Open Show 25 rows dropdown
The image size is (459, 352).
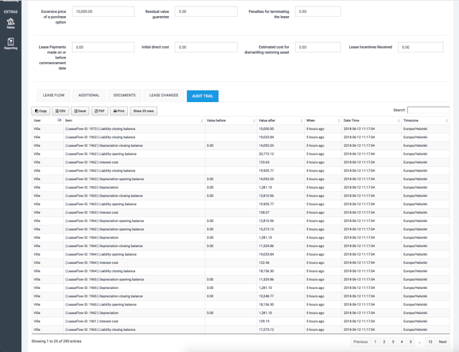[x=143, y=111]
